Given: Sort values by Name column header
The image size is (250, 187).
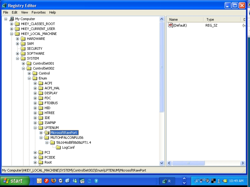Looking at the screenshot, I should pos(185,19).
